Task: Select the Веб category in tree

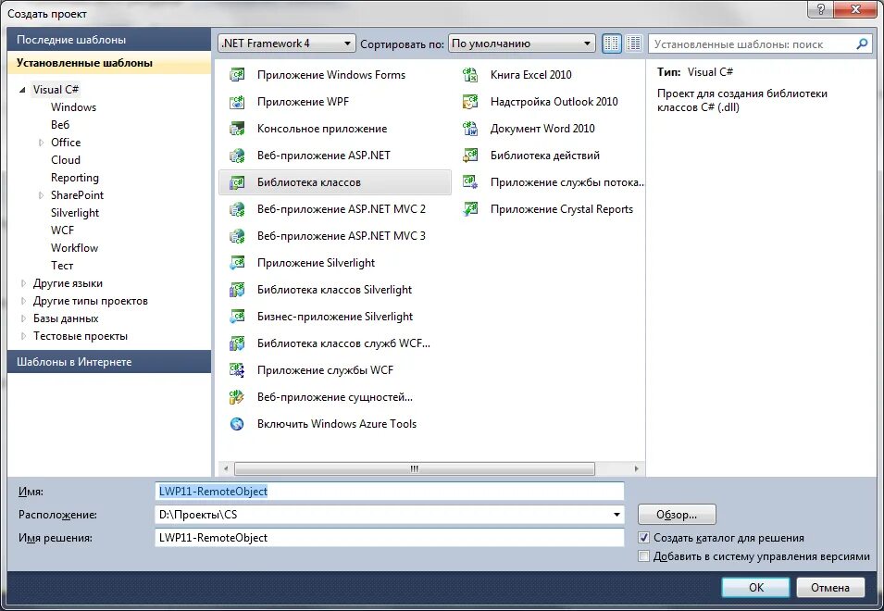Action: 60,125
